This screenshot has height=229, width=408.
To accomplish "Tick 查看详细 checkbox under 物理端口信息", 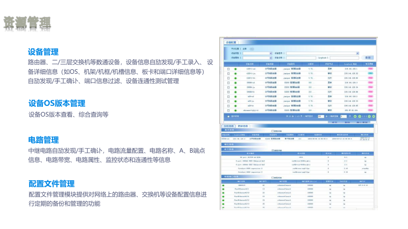I will (273, 178).
